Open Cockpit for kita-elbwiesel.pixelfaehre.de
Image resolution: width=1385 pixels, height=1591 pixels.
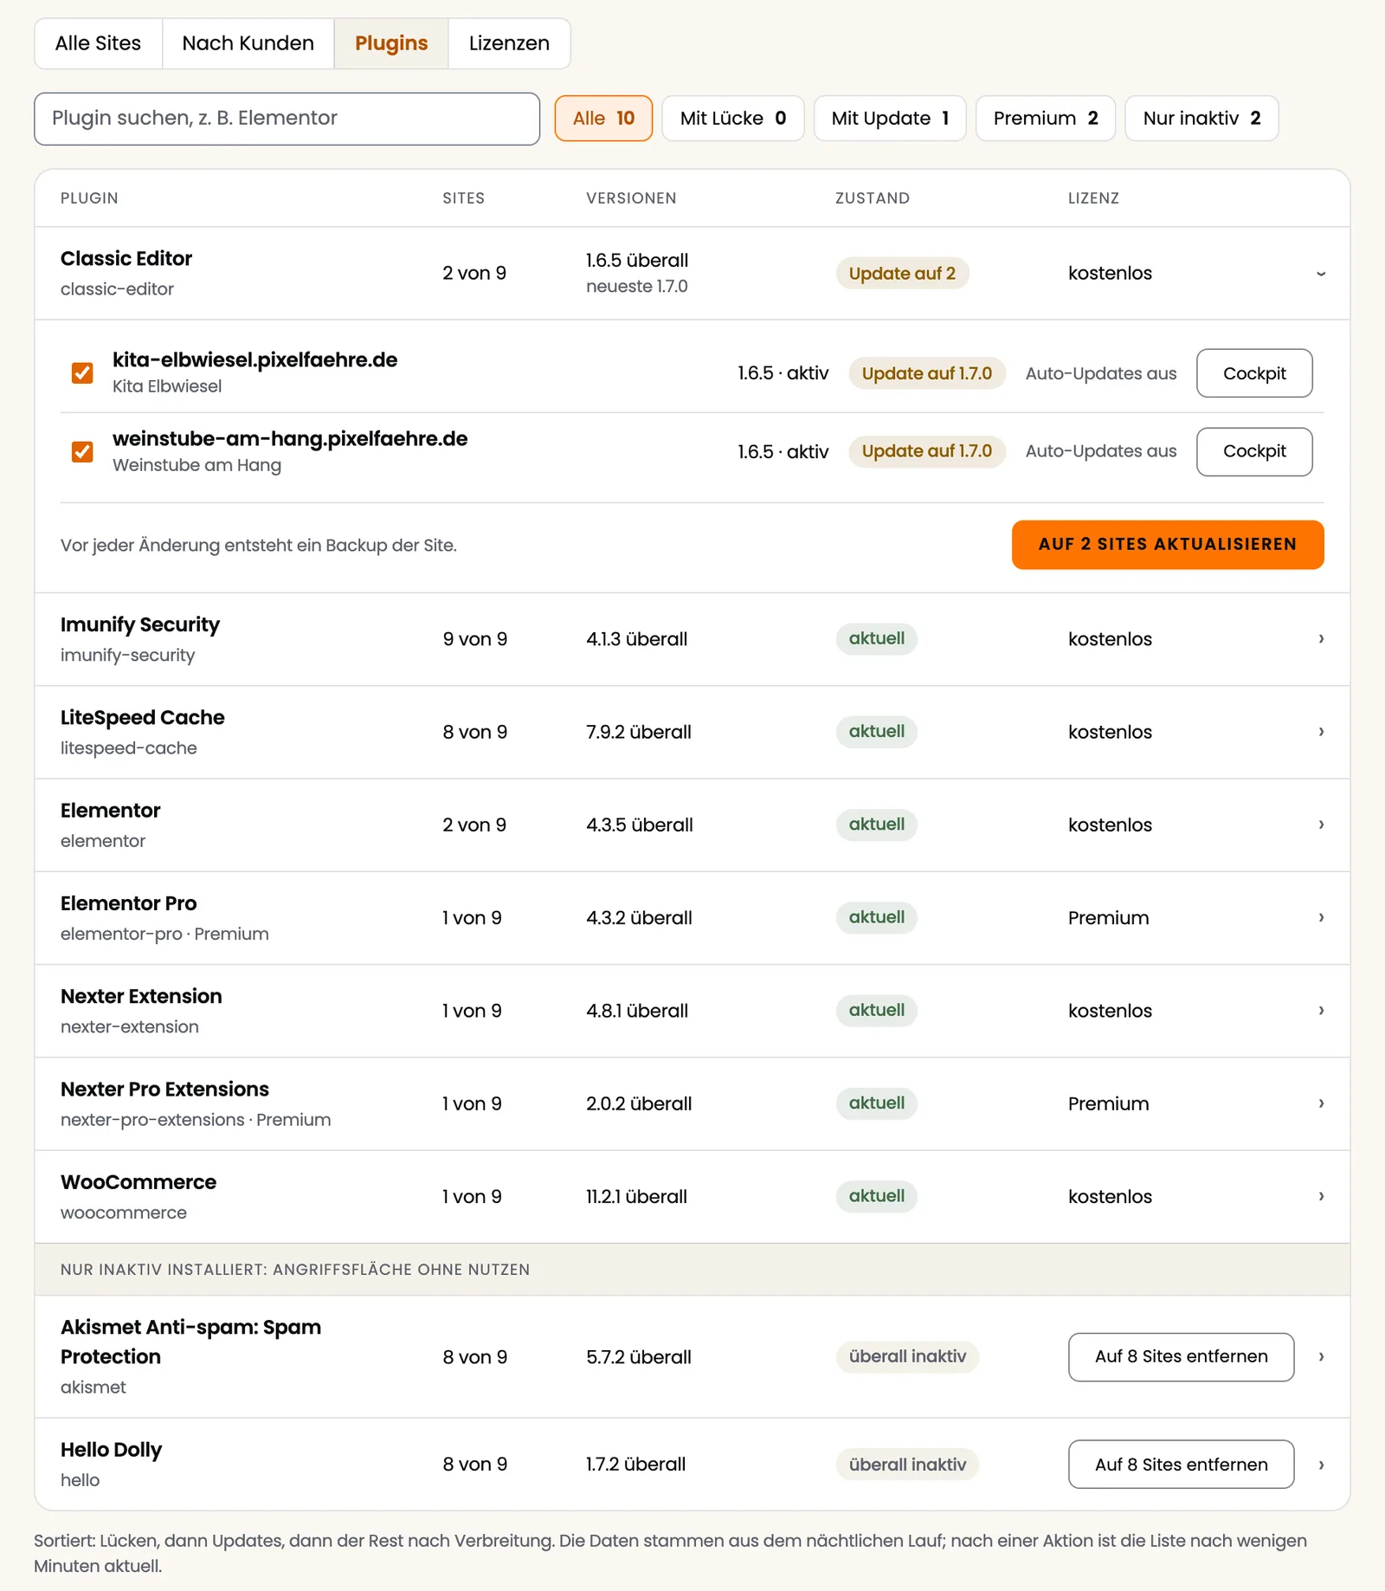1254,373
